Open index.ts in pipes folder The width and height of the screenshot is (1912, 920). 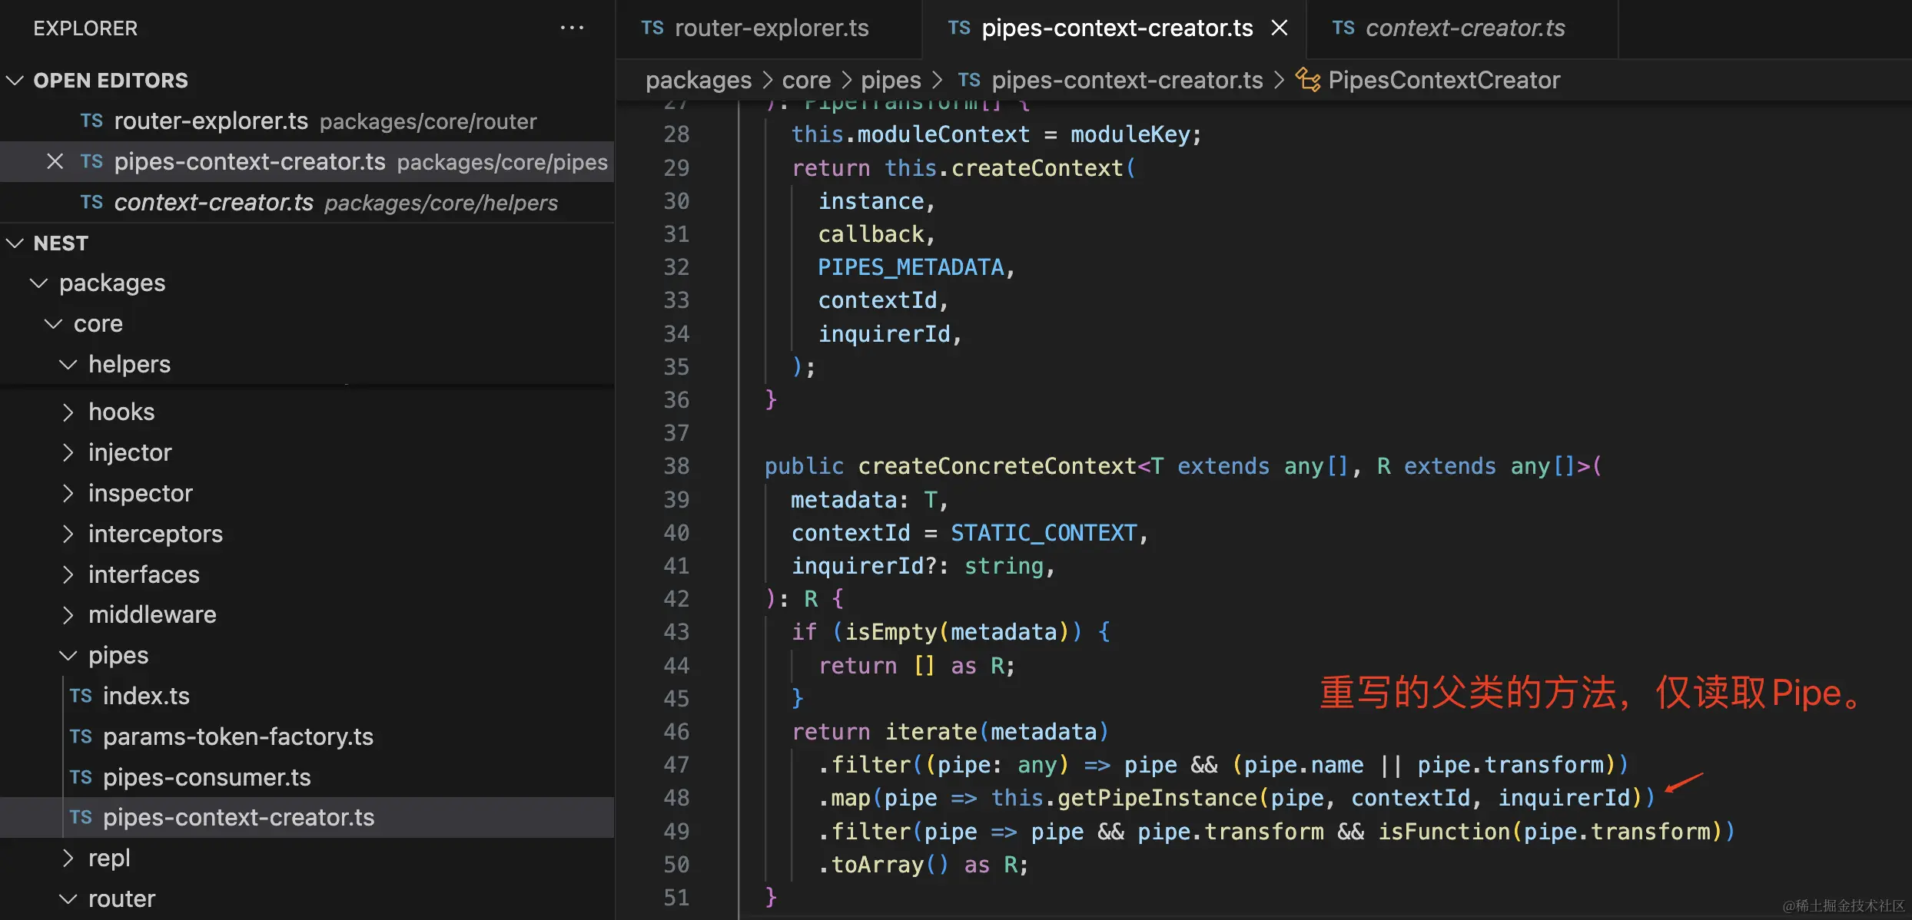pos(307,697)
